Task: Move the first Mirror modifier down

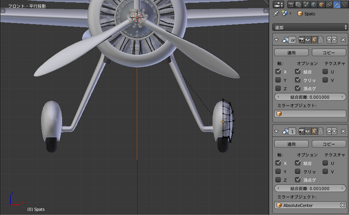Action: click(334, 40)
